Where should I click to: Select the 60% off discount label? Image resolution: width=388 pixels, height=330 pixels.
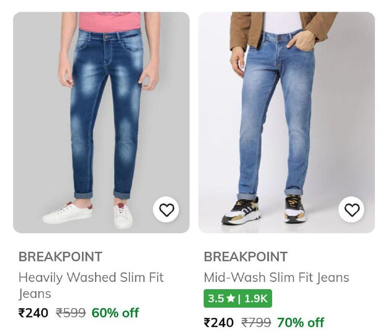(115, 313)
